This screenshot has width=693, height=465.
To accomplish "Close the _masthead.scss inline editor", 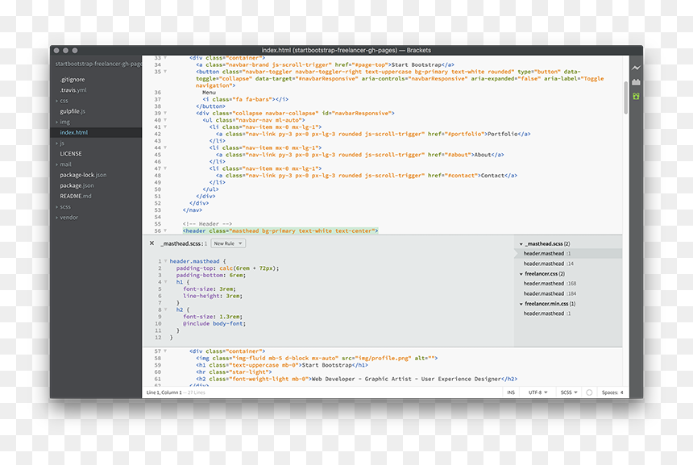I will [x=151, y=243].
